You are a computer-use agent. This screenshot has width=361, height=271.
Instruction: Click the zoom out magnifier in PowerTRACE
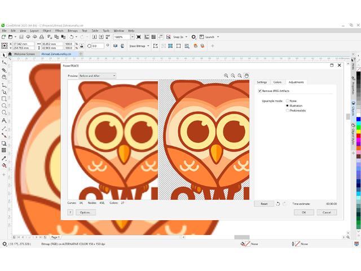click(233, 76)
